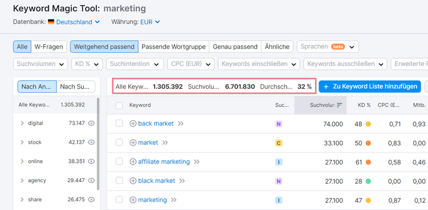Click double-arrow icon next to market
Image resolution: width=428 pixels, height=210 pixels.
pos(165,143)
